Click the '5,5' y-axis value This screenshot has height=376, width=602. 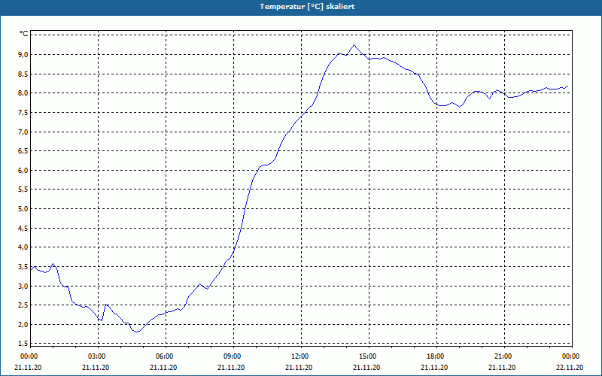(x=24, y=190)
